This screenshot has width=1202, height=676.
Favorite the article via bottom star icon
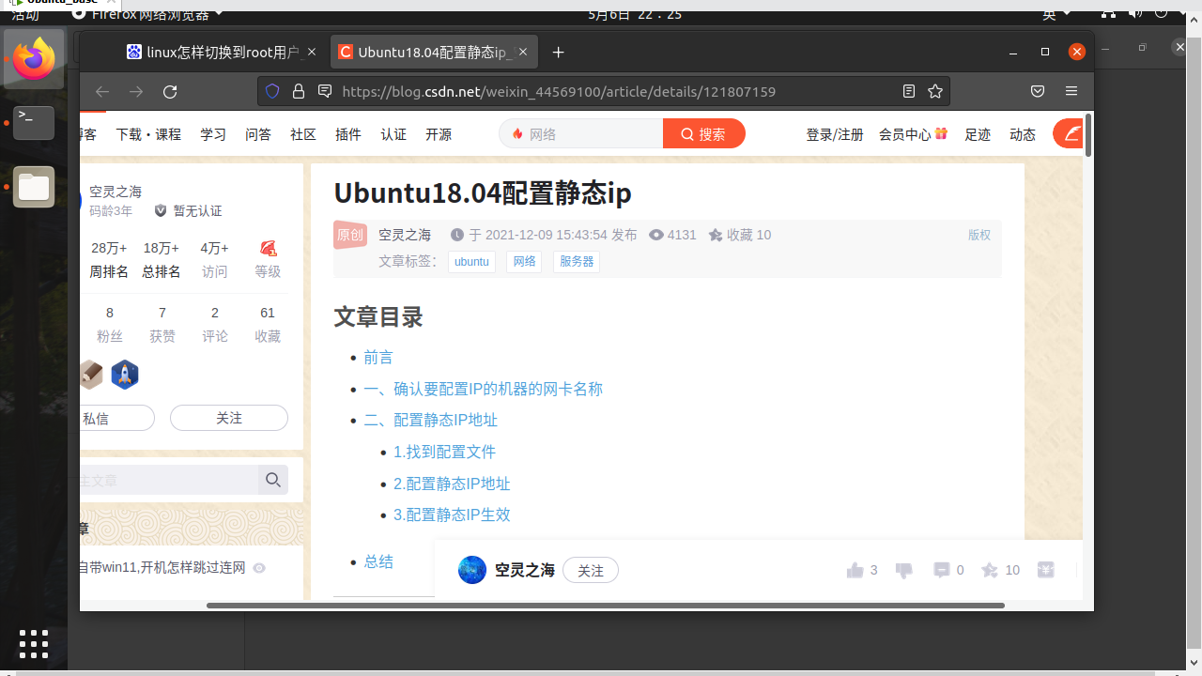(990, 570)
